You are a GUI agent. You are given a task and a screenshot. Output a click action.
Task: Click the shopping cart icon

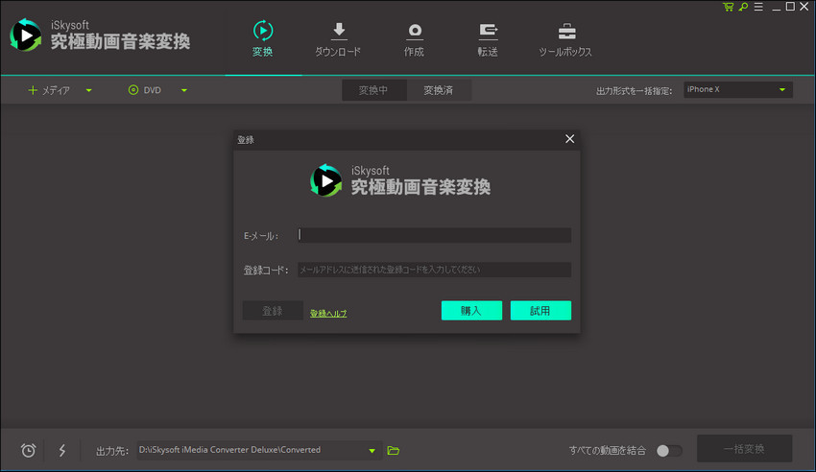728,7
